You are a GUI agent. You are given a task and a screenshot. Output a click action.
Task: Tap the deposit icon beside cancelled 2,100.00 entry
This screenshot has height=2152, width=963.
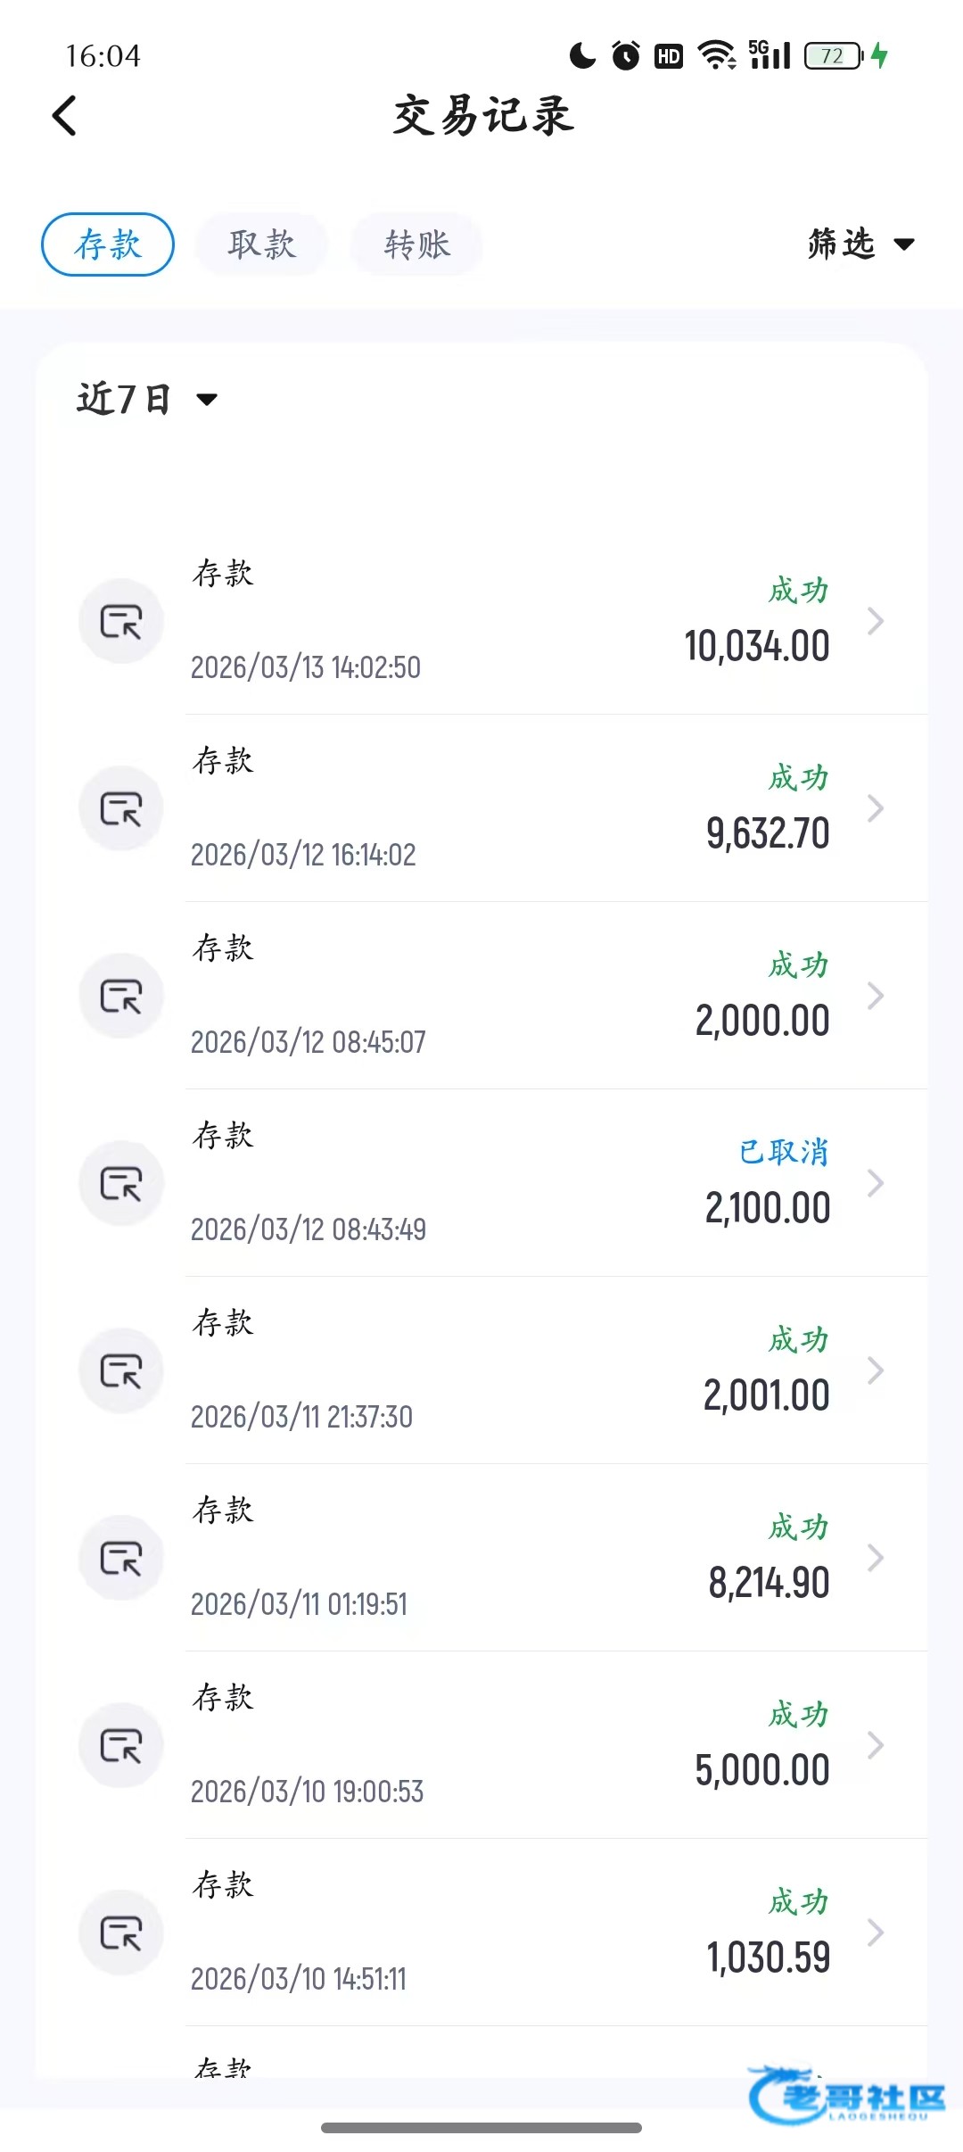[121, 1183]
